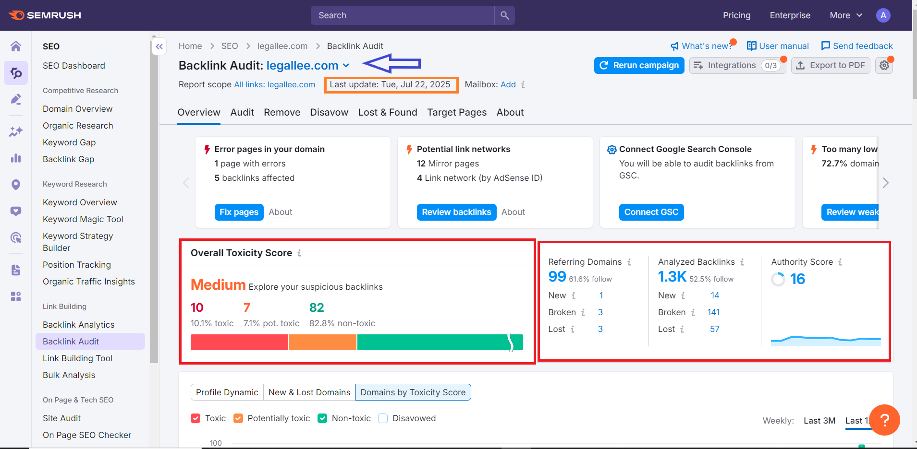Click the Local SEO map pin icon
This screenshot has height=449, width=917.
[16, 185]
